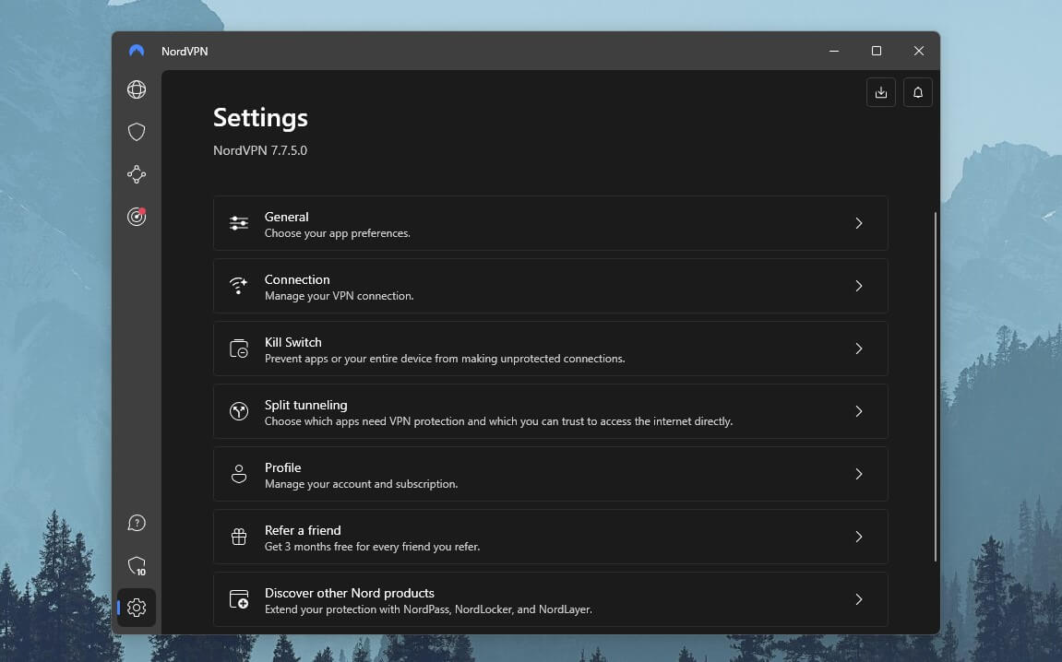
Task: Minimize the NordVPN window
Action: pyautogui.click(x=834, y=51)
